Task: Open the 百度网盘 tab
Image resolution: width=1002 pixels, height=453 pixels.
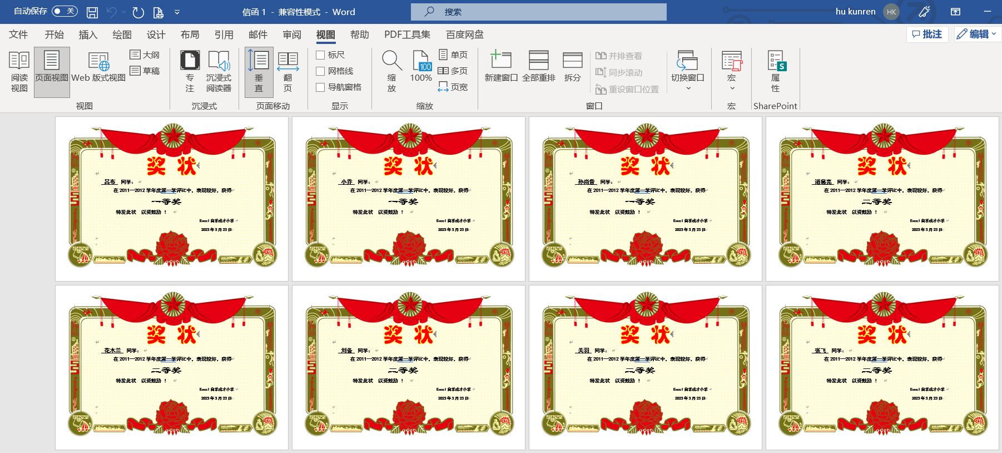Action: 464,35
